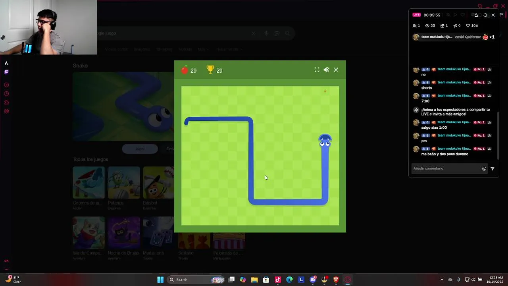This screenshot has height=286, width=508.
Task: Click chat message '7:00'
Action: (x=425, y=101)
